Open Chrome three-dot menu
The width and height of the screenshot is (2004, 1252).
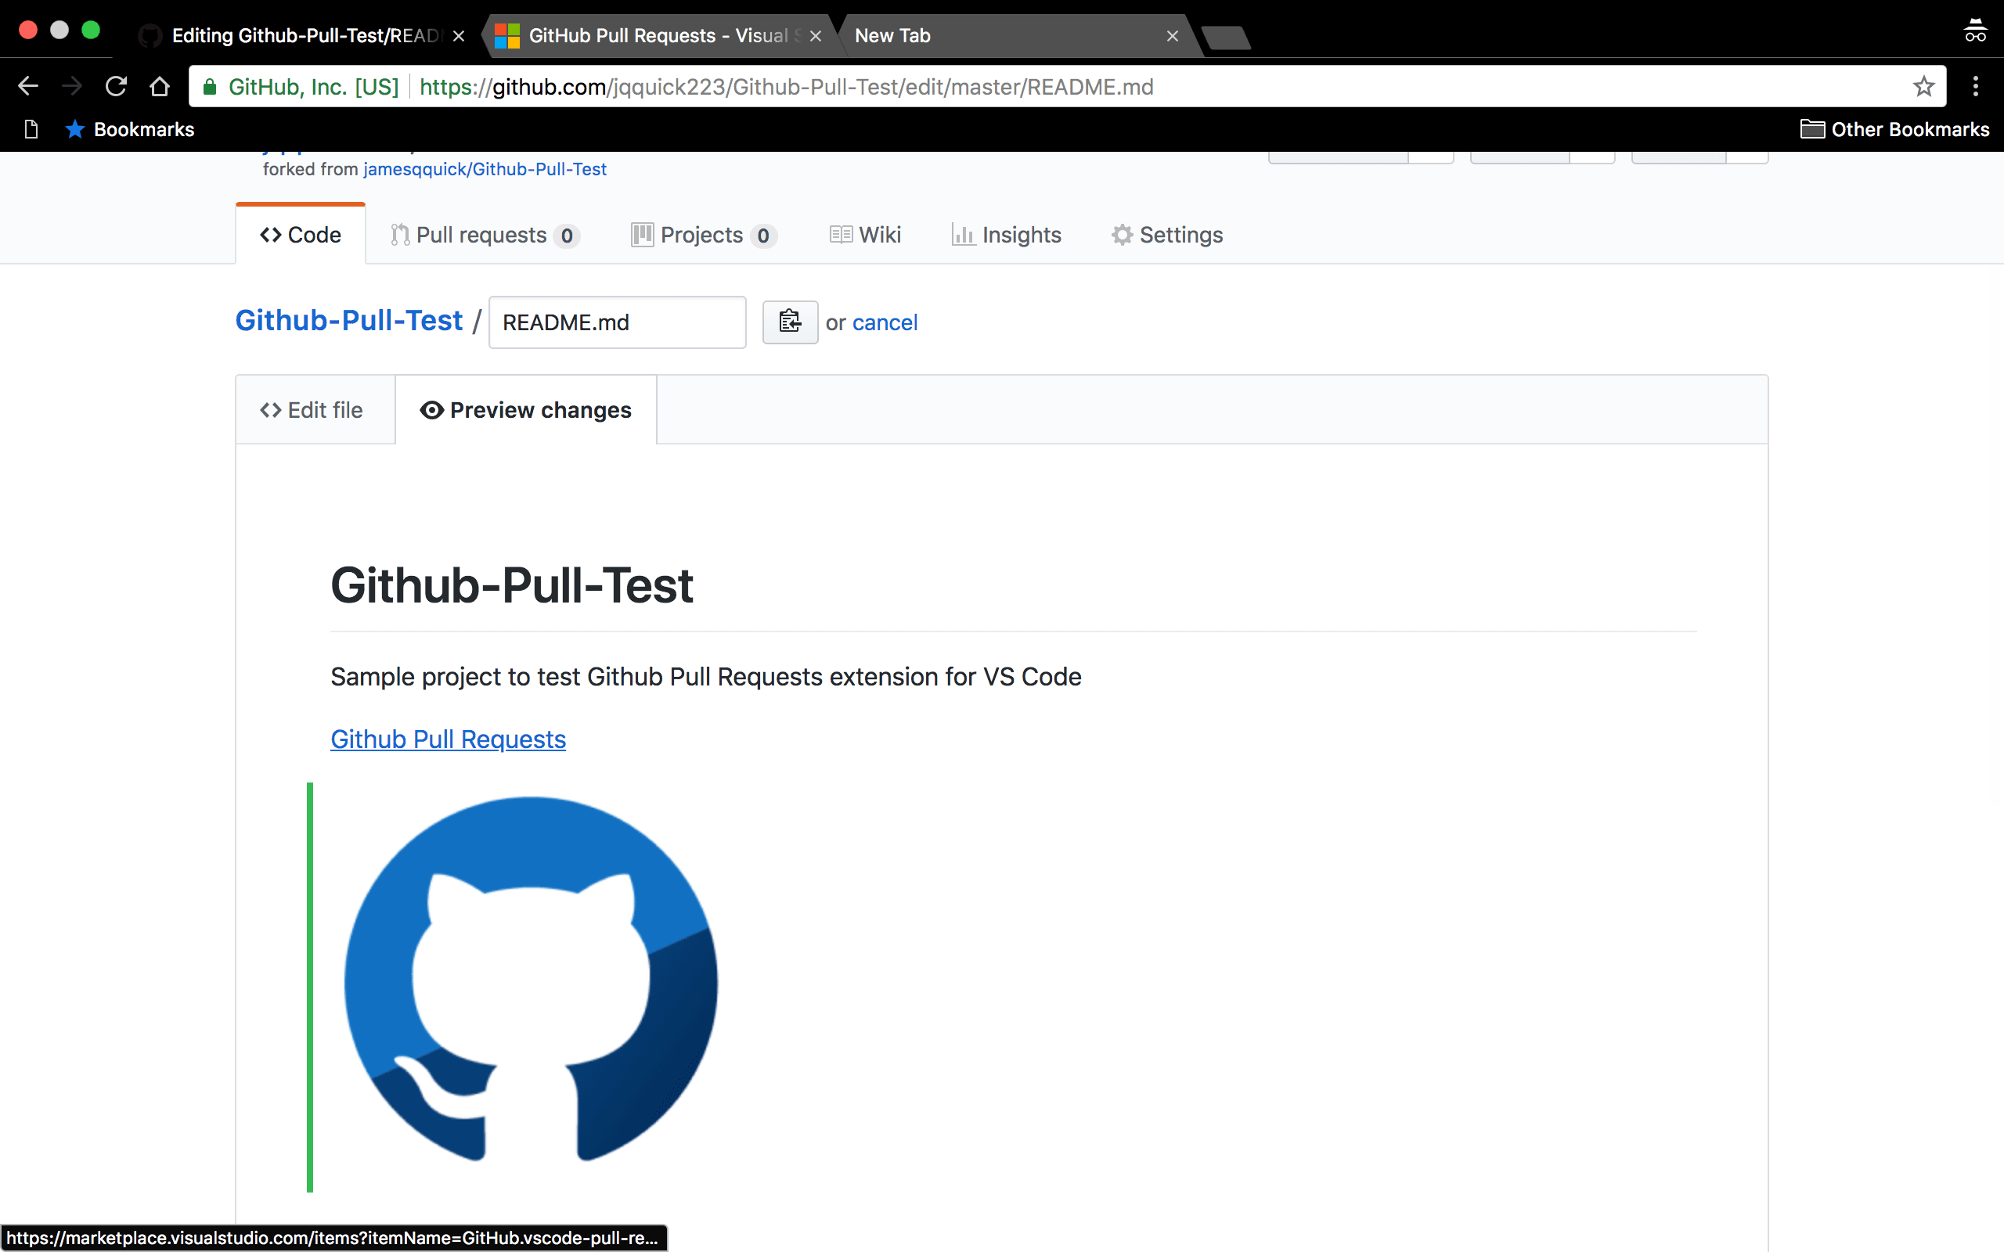tap(1975, 86)
